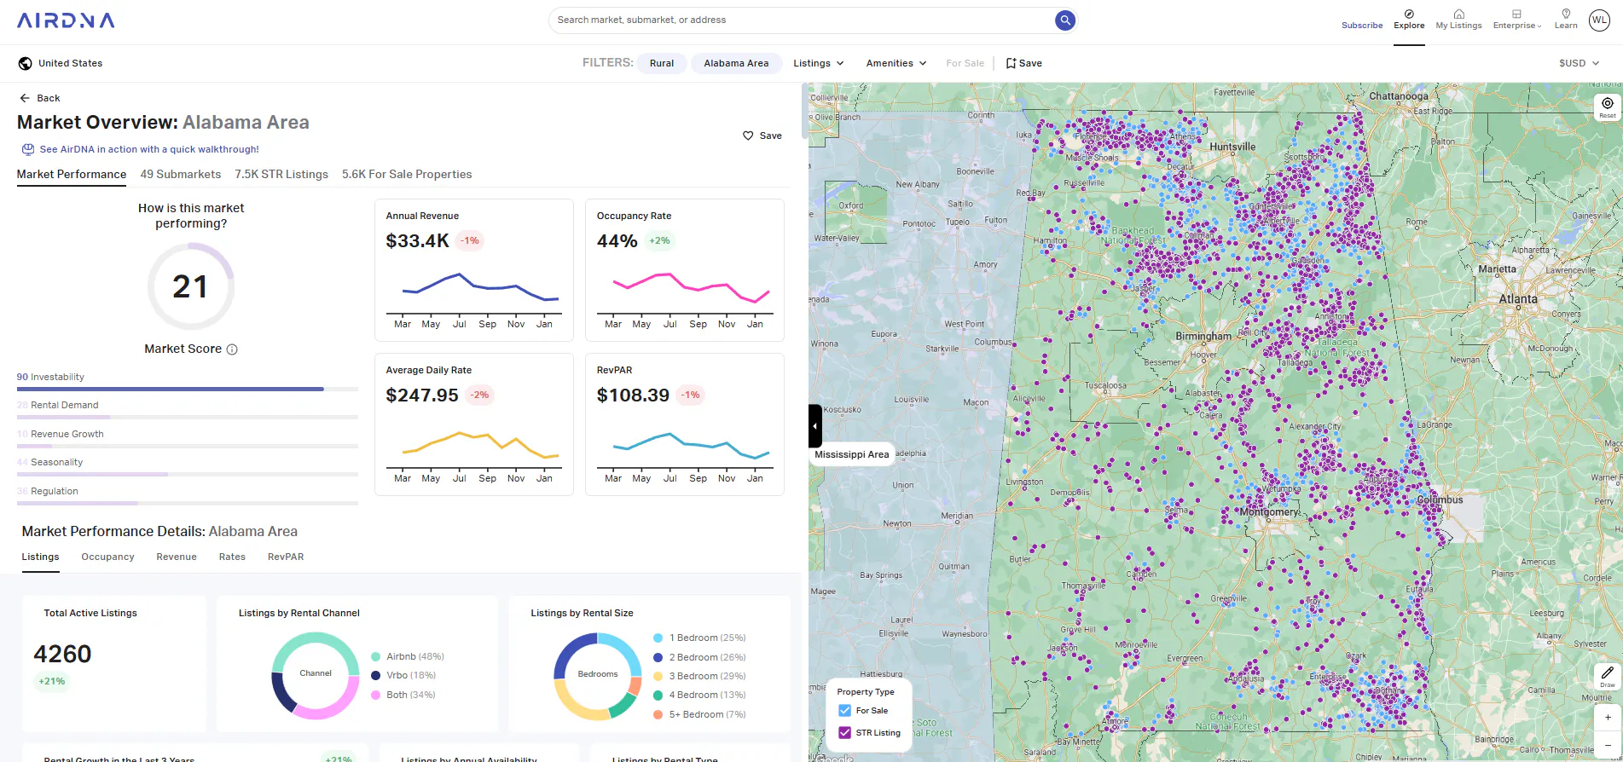Open the Average Daily Rate chart card
The width and height of the screenshot is (1623, 762).
tap(474, 424)
